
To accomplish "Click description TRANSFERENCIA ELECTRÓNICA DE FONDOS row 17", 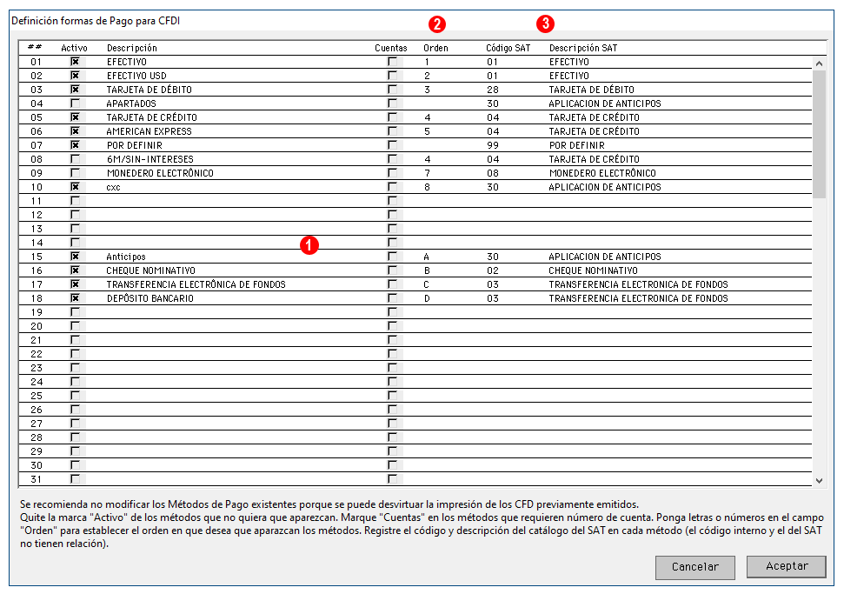I will [x=196, y=284].
